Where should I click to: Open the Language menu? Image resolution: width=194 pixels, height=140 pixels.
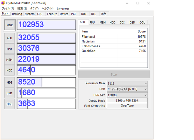point(63,8)
